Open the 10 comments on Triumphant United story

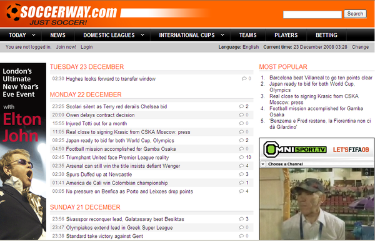tap(241, 157)
